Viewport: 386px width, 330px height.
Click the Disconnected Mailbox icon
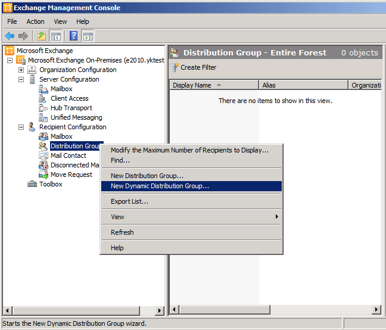(x=43, y=165)
